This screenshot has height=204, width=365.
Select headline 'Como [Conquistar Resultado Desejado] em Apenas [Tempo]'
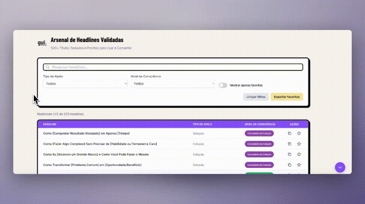[87, 133]
